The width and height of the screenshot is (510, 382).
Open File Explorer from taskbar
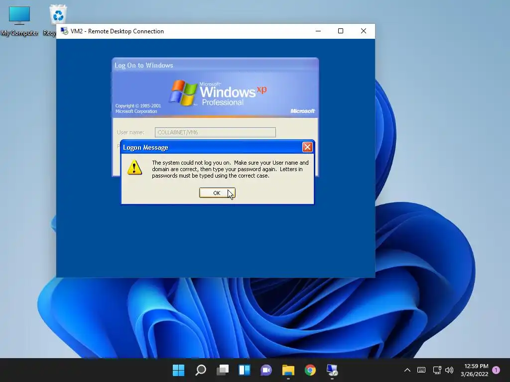click(288, 370)
